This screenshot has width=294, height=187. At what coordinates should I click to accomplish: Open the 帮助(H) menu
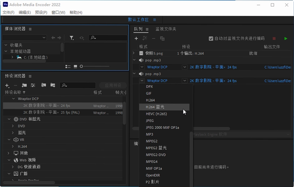coord(76,12)
